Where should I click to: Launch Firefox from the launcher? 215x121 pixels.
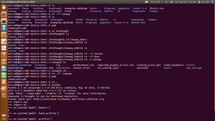coord(4,14)
